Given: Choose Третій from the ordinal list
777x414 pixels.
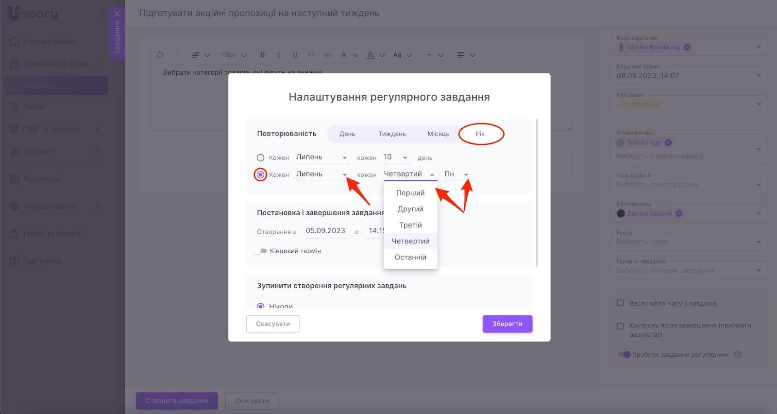Looking at the screenshot, I should (x=410, y=225).
